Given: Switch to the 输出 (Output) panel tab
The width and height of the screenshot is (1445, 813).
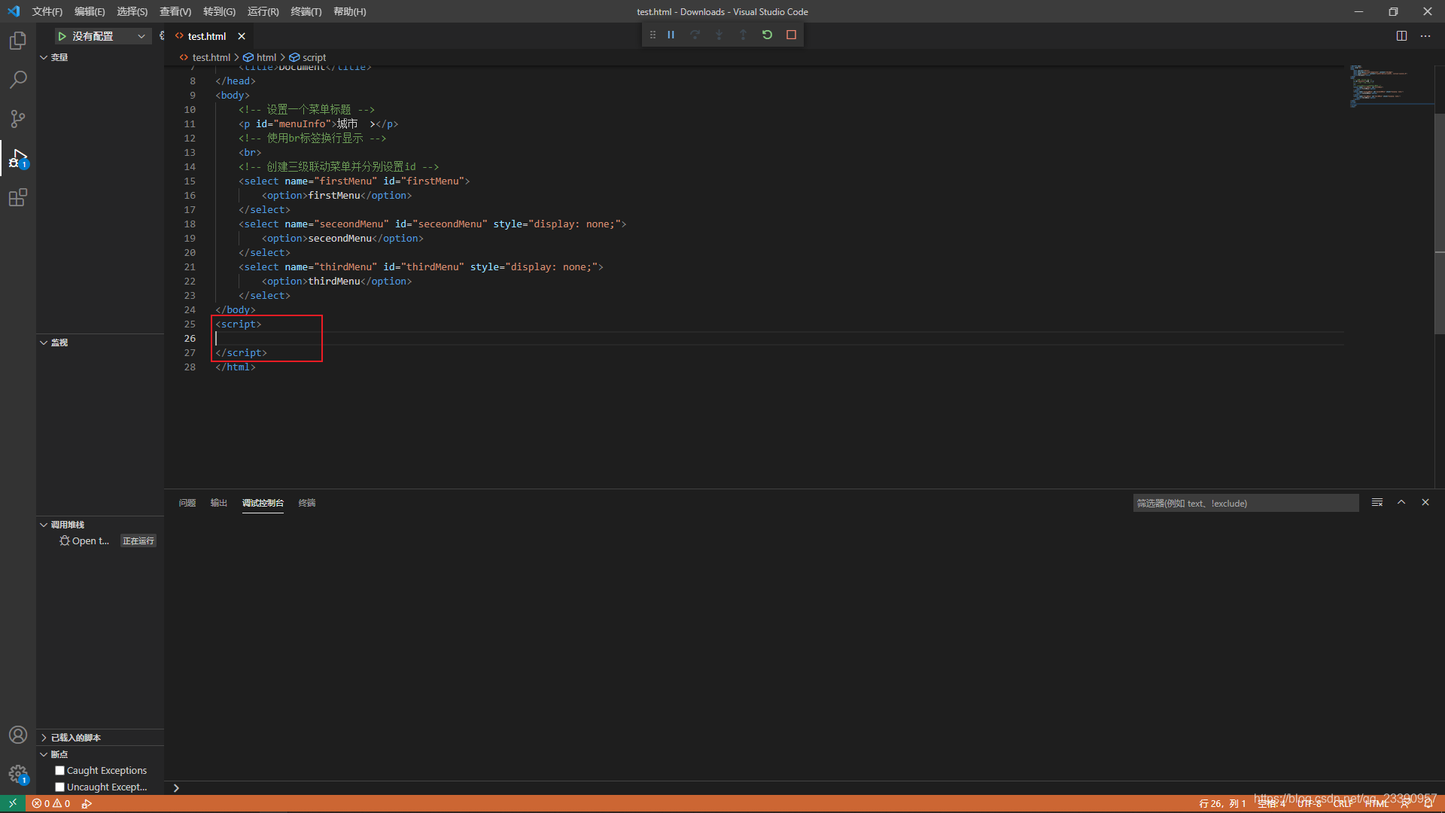Looking at the screenshot, I should [x=219, y=503].
